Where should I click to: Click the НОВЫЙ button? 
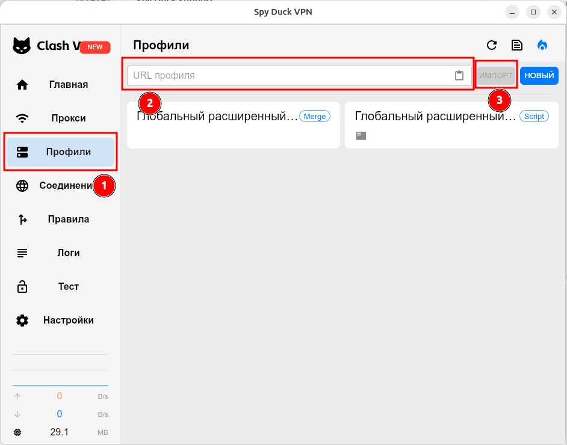(539, 76)
